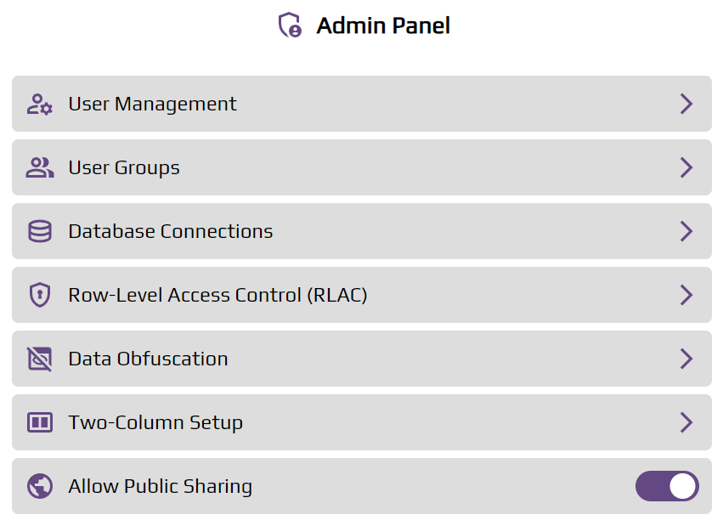
Task: Open Database Connections via right chevron
Action: (x=686, y=231)
